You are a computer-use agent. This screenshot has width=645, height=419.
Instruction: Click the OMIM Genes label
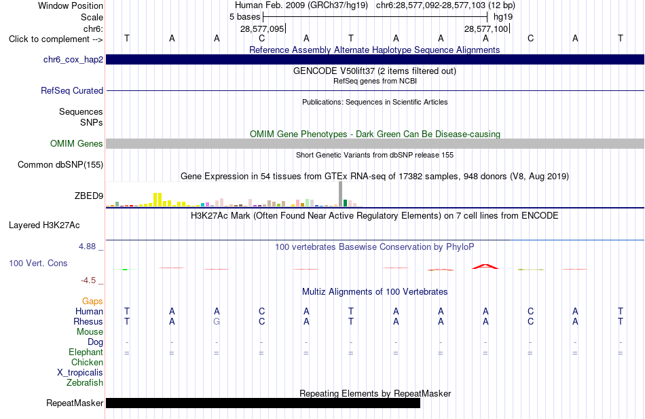pyautogui.click(x=77, y=144)
